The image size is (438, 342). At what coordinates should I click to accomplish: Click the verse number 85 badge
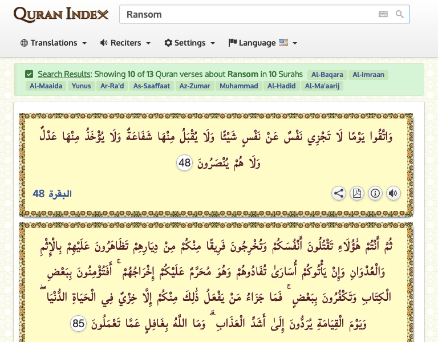tap(78, 323)
